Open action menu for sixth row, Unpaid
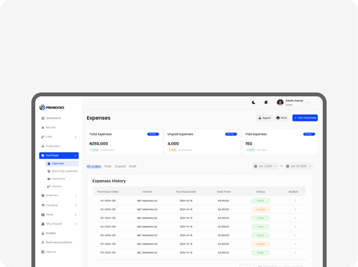 click(x=295, y=244)
